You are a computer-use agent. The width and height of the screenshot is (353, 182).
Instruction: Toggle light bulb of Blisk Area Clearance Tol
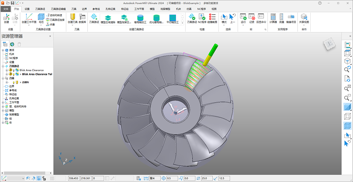(x=14, y=74)
